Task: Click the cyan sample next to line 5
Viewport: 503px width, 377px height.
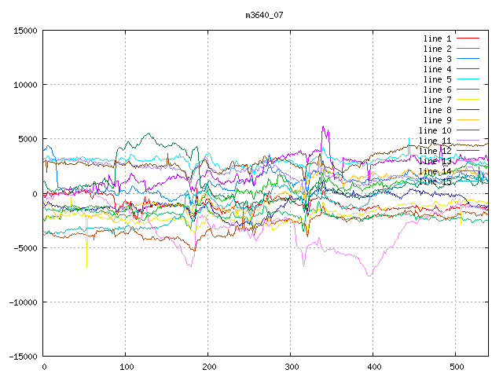Action: click(x=468, y=79)
